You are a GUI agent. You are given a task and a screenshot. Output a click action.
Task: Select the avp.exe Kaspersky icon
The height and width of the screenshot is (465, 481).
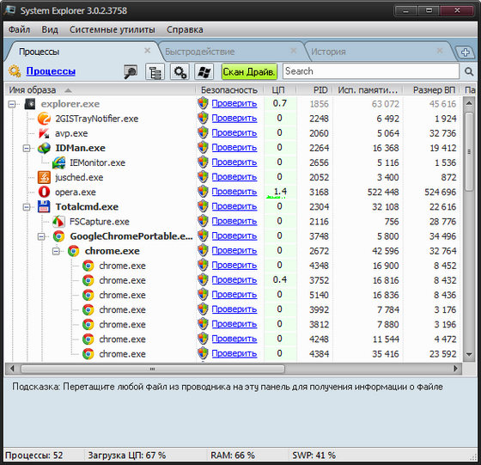[x=44, y=133]
